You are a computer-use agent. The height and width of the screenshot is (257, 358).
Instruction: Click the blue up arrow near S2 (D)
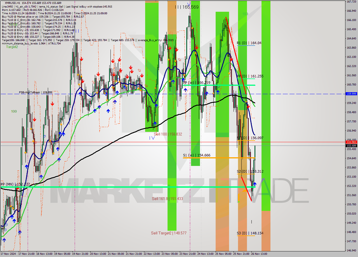(255, 184)
